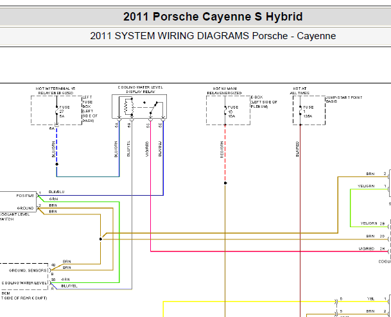Click the "BRN 2D" connector label

pyautogui.click(x=376, y=236)
